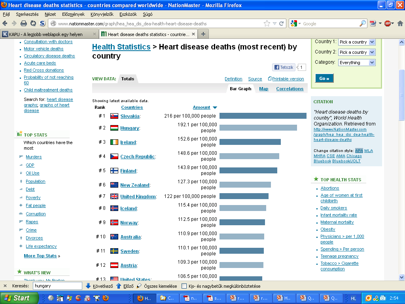
Task: Open Obesity health stat link
Action: (328, 229)
